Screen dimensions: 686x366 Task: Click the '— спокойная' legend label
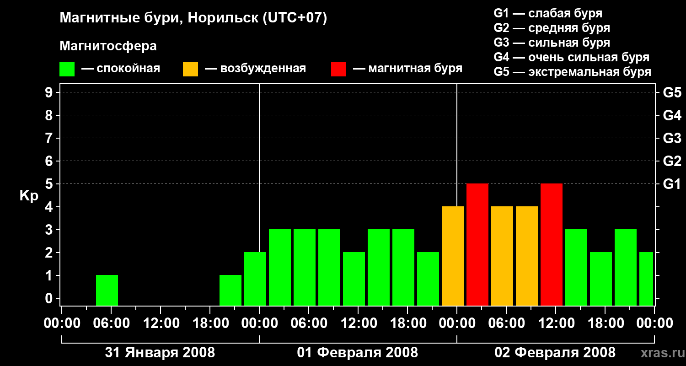coord(121,69)
